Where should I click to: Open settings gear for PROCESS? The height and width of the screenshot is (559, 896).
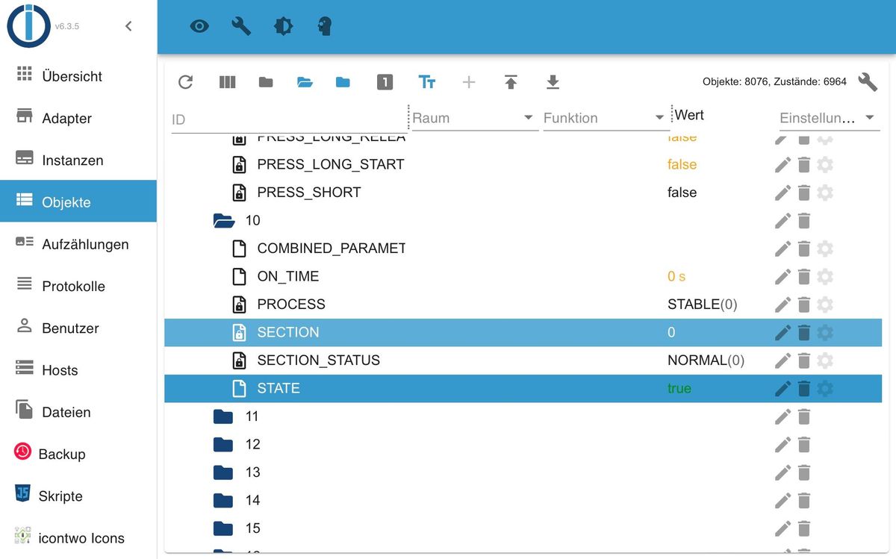point(825,305)
